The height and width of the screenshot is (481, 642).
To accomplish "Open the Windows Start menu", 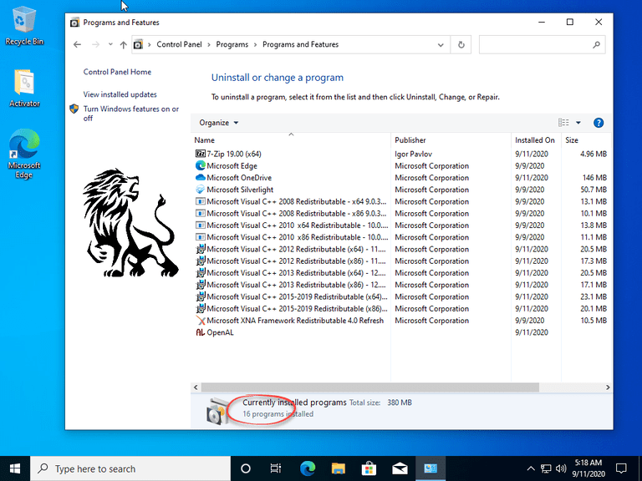I will (15, 468).
